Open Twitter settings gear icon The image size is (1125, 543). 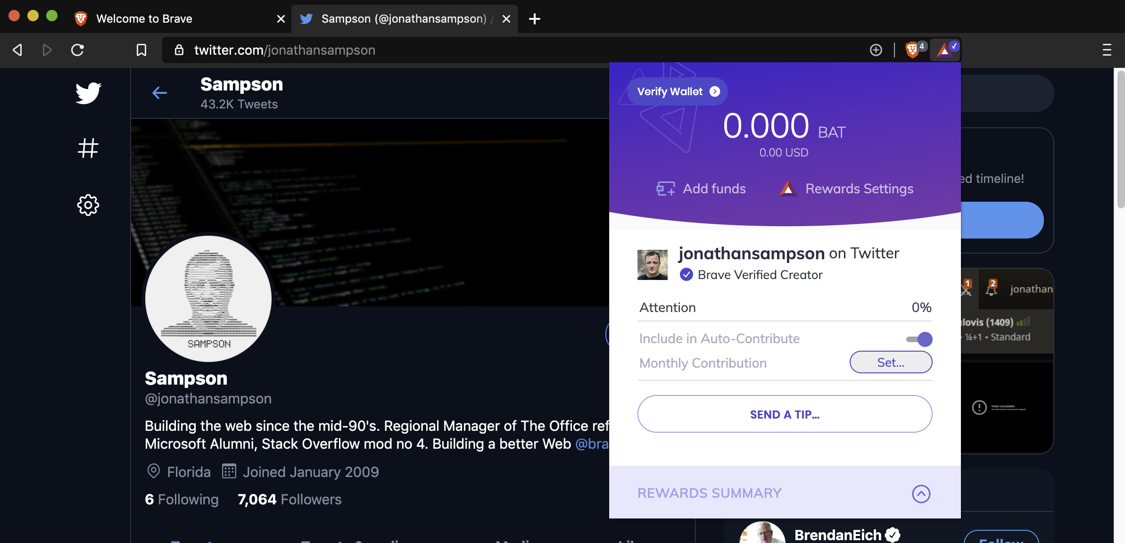(x=88, y=205)
